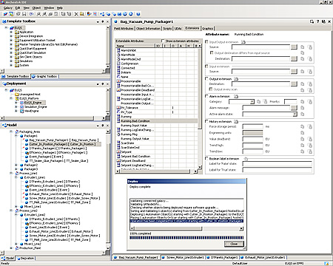The width and height of the screenshot is (333, 266).
Task: Click the deploy log horizontal scrollbar
Action: [x=186, y=228]
